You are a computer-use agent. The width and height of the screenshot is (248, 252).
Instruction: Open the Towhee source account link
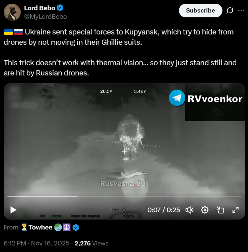(40, 228)
